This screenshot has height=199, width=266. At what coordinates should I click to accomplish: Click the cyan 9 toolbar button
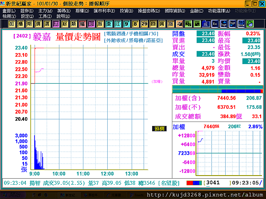point(126,24)
